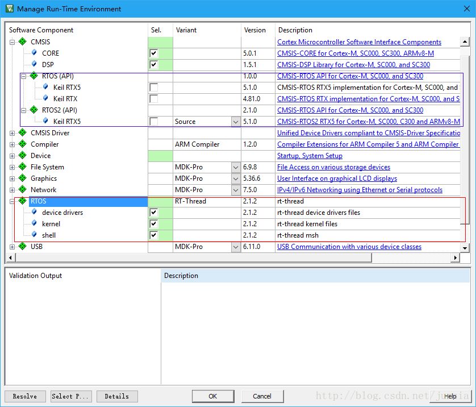Click the green diamond icon beside USB
This screenshot has width=476, height=407.
tap(23, 246)
